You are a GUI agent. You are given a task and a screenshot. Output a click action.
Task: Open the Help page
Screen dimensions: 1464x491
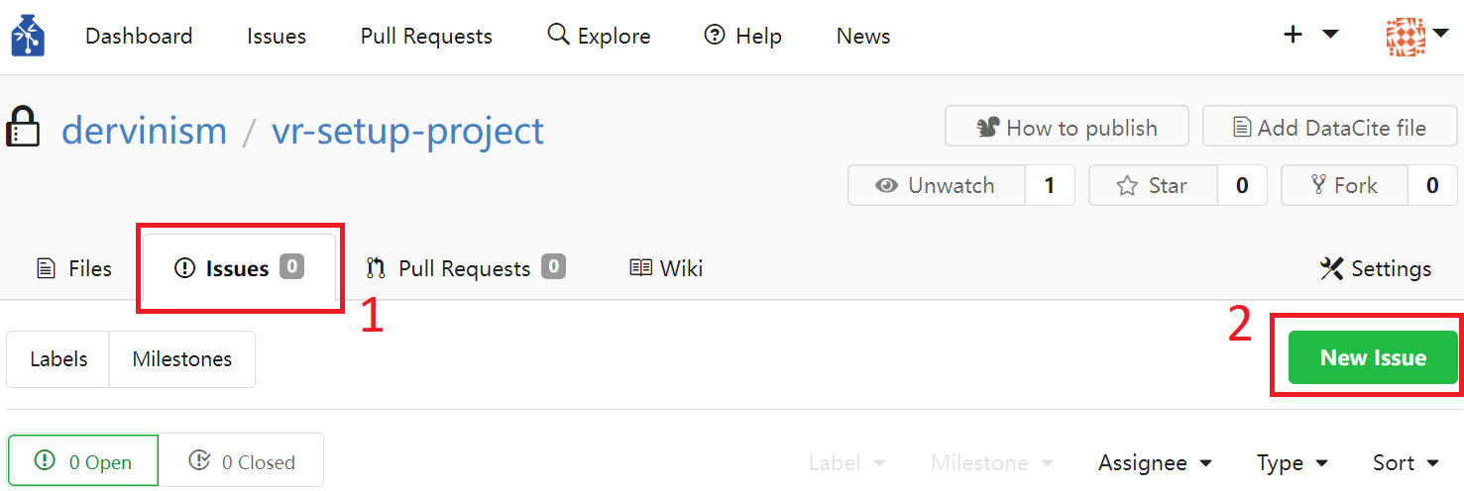coord(742,36)
